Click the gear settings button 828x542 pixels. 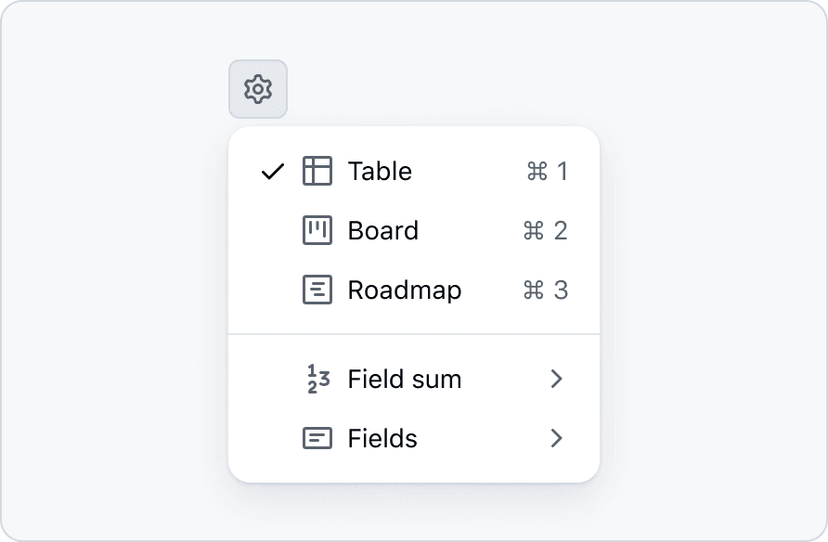(x=258, y=89)
